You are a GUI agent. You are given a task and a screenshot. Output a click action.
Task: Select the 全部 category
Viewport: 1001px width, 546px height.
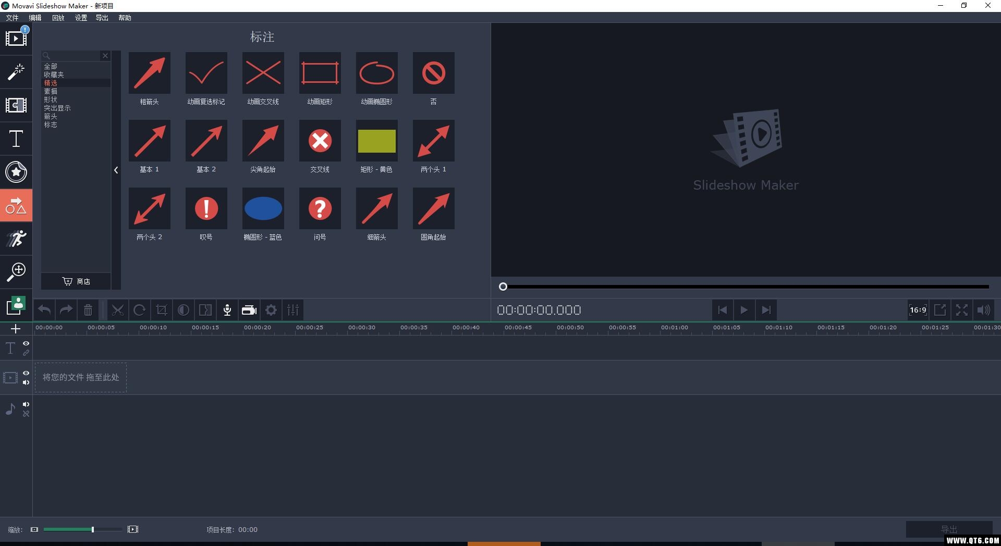pos(76,67)
